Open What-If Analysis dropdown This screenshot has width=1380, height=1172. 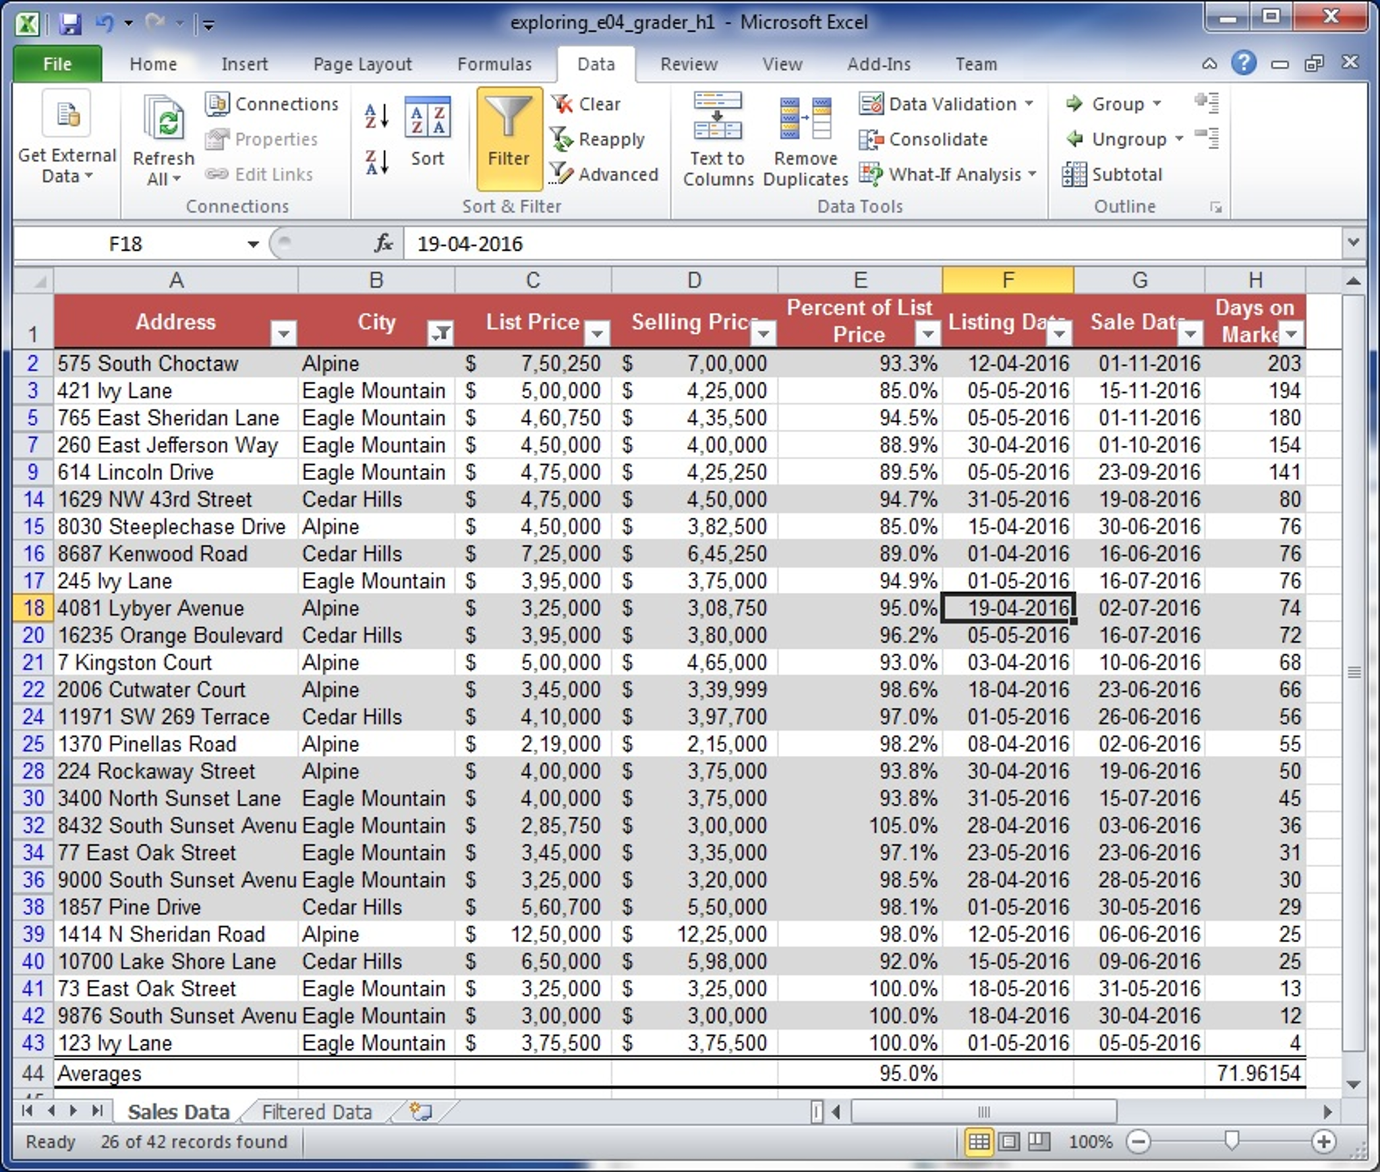(x=1033, y=174)
